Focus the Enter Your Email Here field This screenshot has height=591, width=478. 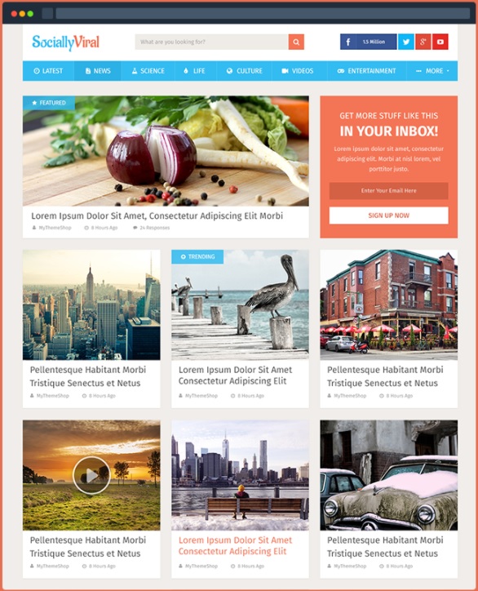(x=389, y=191)
